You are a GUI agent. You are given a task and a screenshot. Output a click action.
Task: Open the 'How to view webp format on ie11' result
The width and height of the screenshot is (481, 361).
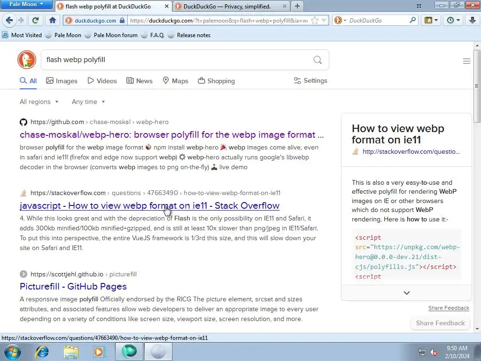tap(149, 205)
